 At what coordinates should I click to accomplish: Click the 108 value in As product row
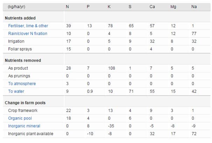(112, 68)
